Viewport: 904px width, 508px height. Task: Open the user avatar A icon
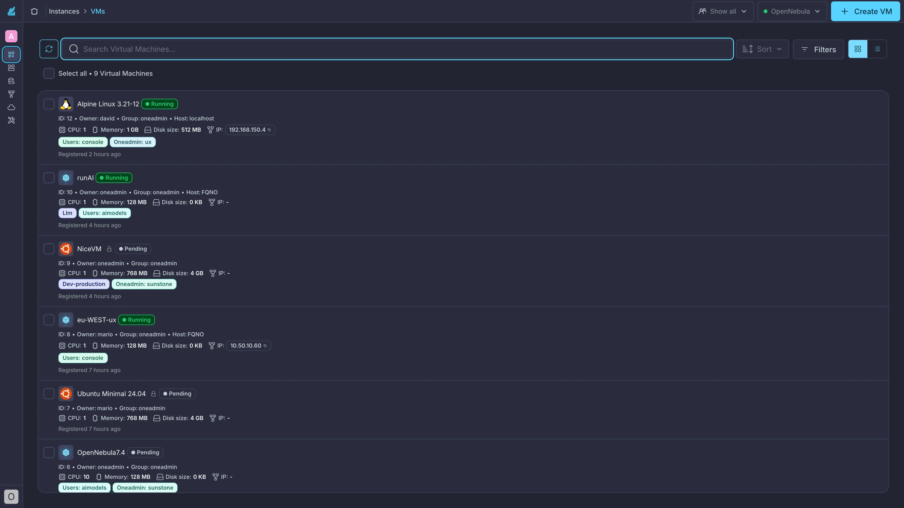pyautogui.click(x=11, y=36)
